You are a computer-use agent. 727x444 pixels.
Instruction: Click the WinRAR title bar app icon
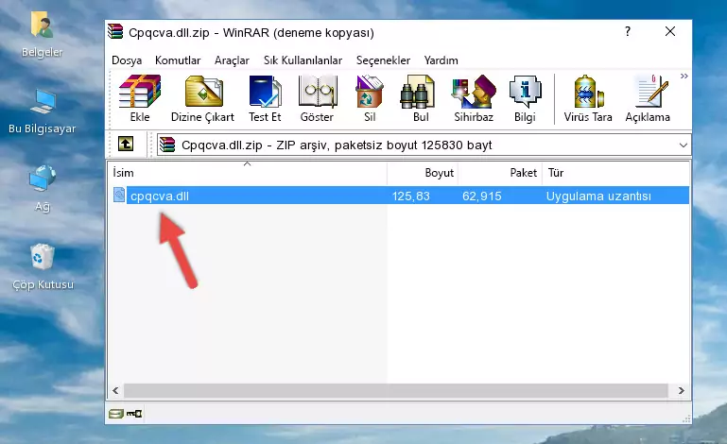coord(115,31)
